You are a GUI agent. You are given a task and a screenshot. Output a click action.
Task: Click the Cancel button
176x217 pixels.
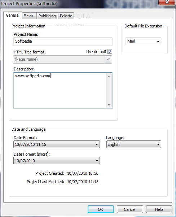coord(130,209)
